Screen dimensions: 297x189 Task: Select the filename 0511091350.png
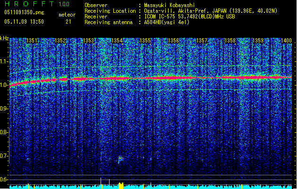pos(24,12)
